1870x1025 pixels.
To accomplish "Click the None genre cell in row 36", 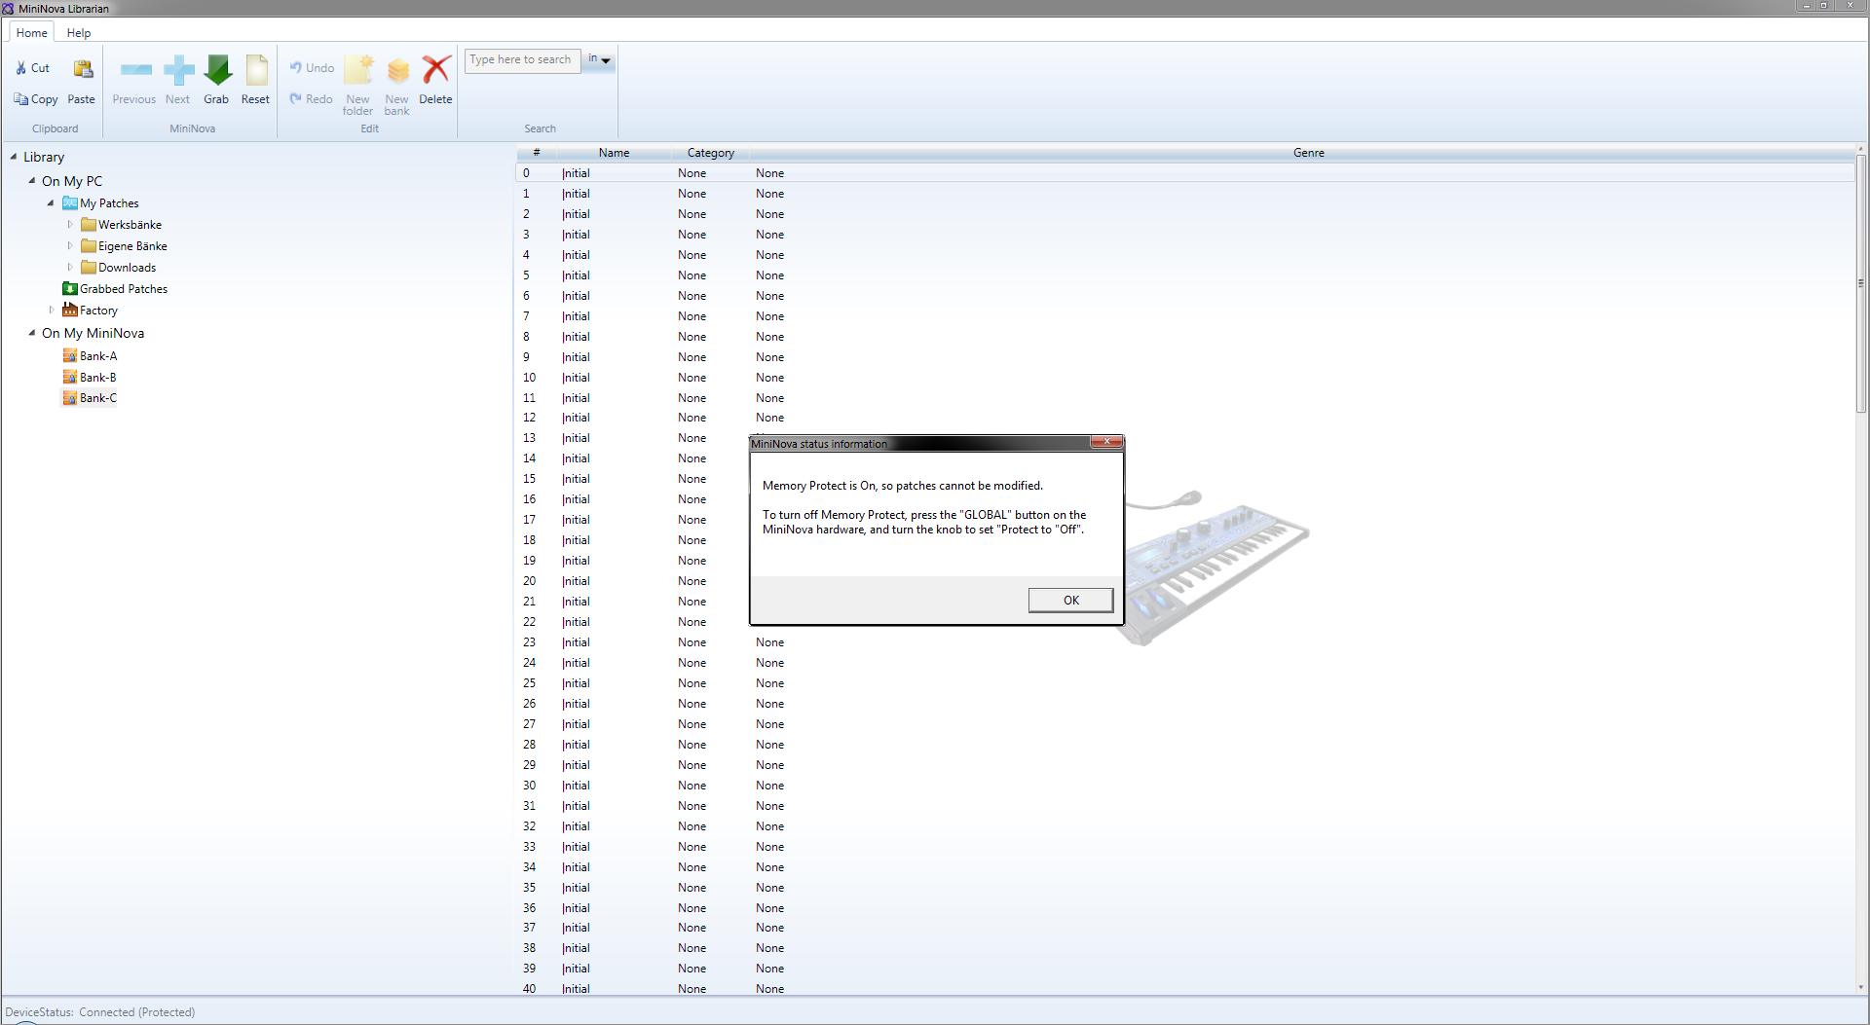I will click(x=769, y=908).
